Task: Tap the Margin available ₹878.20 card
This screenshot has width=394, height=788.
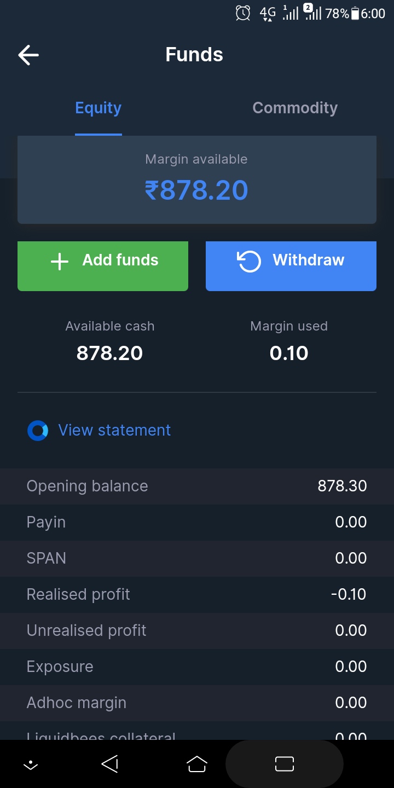Action: (x=197, y=181)
